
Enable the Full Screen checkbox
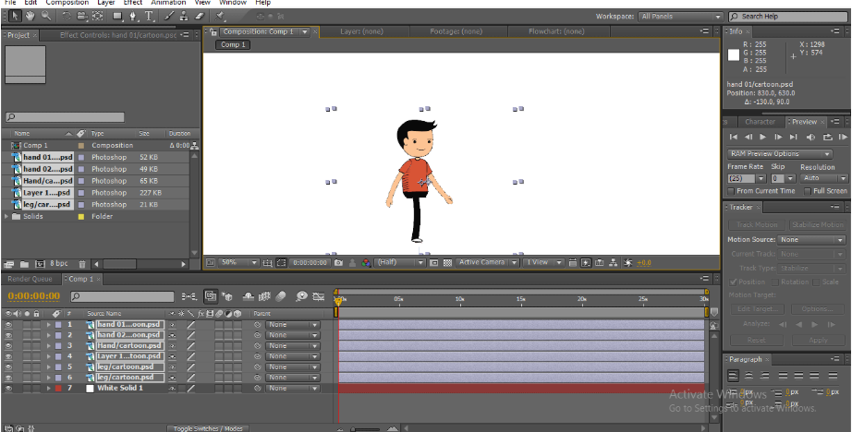click(807, 191)
